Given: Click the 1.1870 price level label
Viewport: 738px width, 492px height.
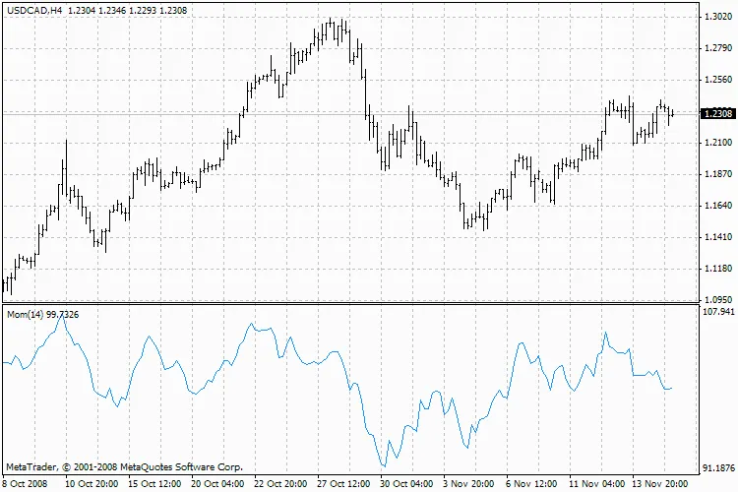Looking at the screenshot, I should tap(716, 174).
